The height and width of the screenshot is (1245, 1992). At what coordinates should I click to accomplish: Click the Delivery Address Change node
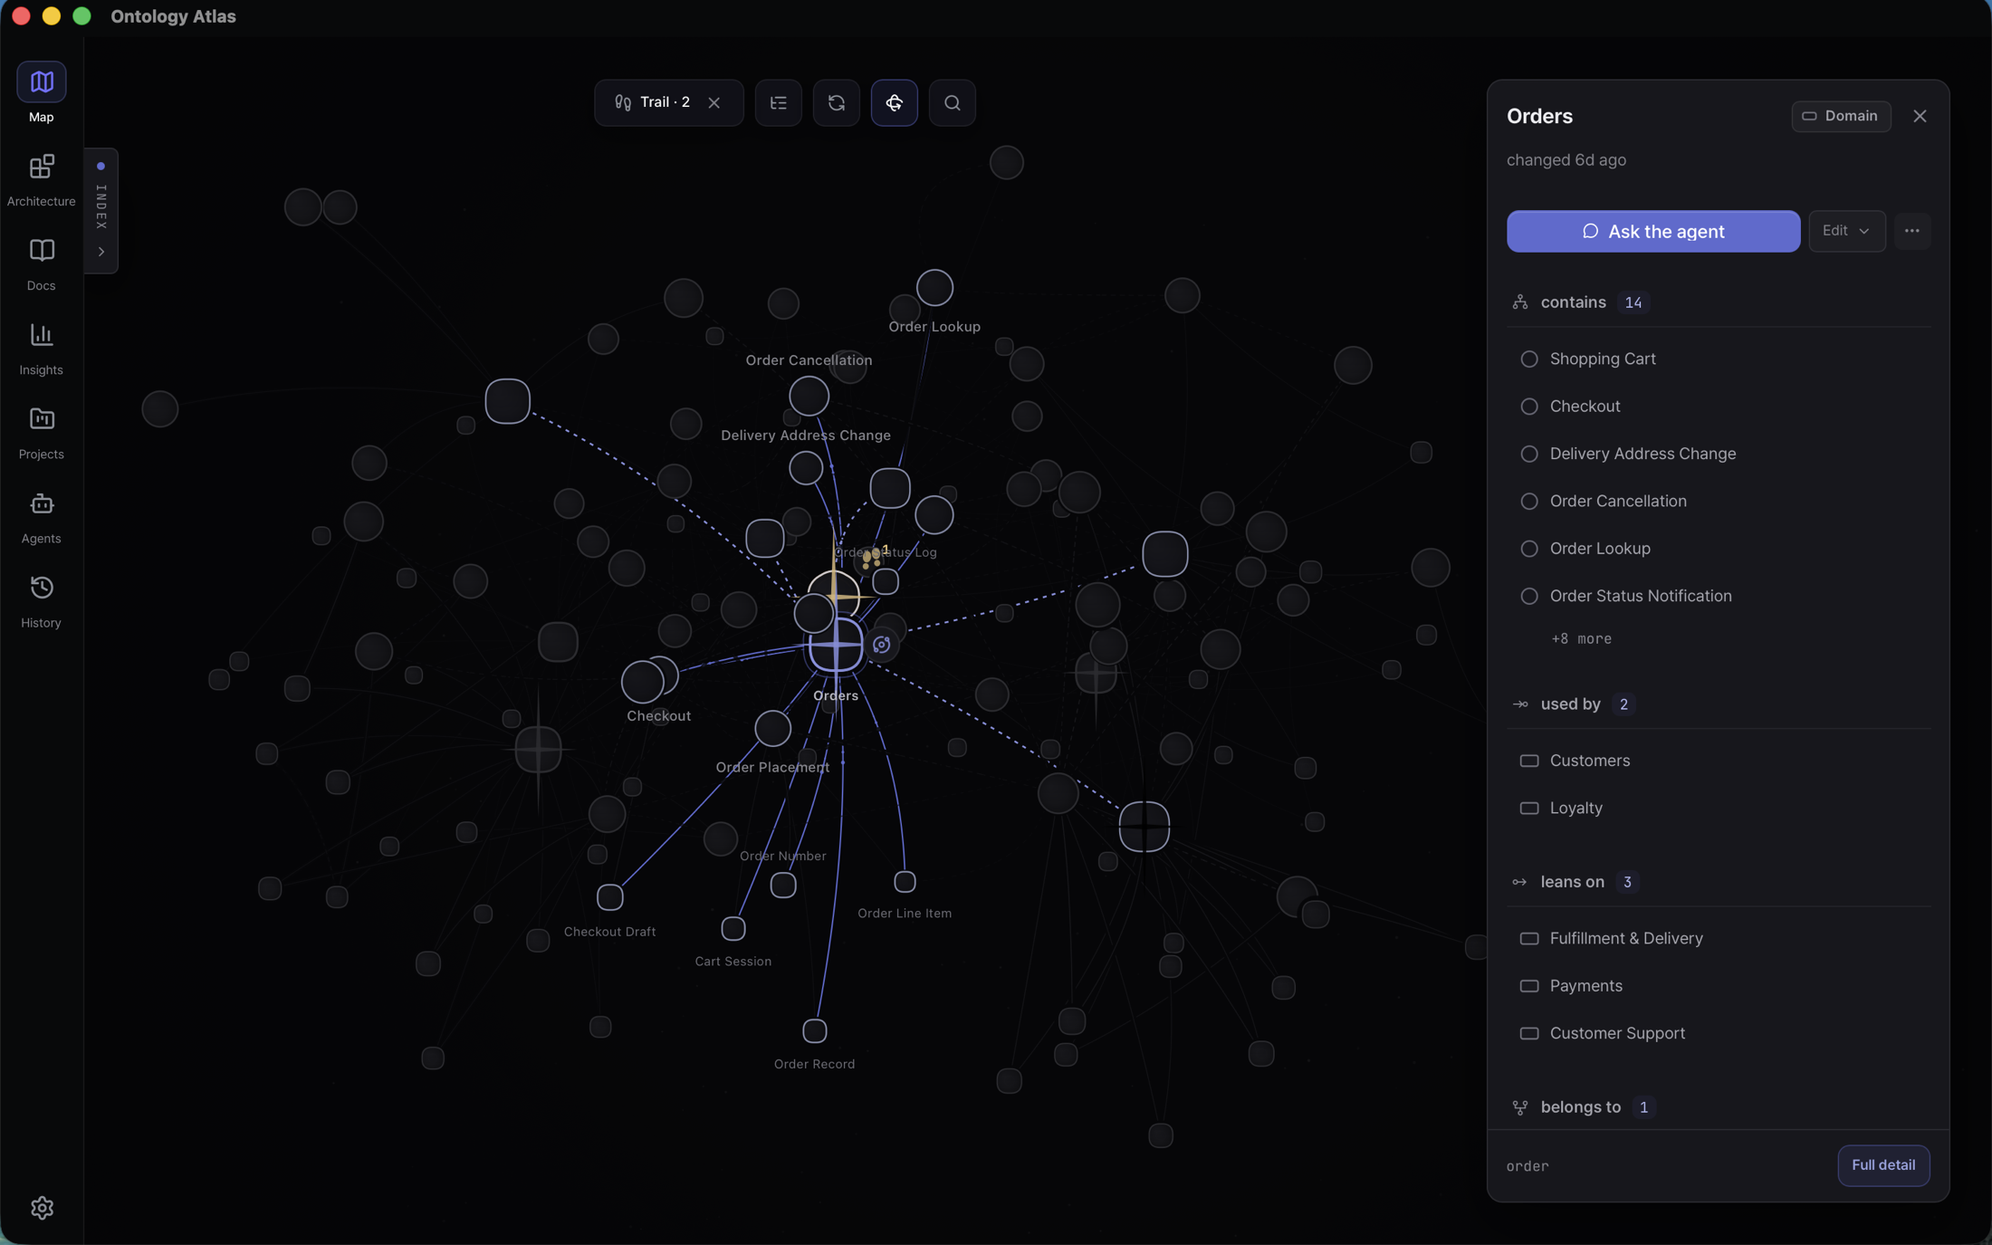pos(806,468)
